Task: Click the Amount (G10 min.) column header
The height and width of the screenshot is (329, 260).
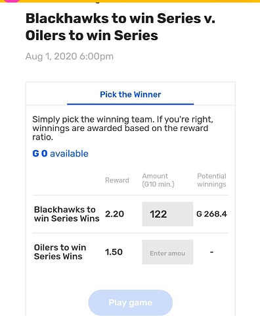Action: click(x=158, y=180)
